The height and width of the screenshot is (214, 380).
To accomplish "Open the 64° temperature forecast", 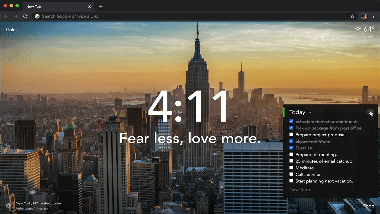I will tap(369, 29).
